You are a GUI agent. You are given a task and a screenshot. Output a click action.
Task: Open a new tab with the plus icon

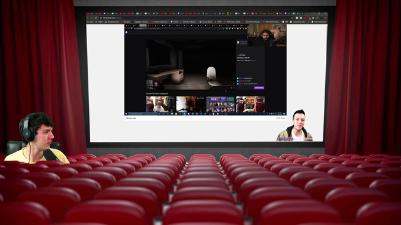(303, 14)
